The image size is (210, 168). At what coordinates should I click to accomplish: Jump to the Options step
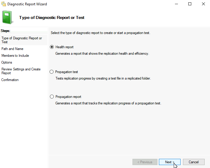click(7, 62)
